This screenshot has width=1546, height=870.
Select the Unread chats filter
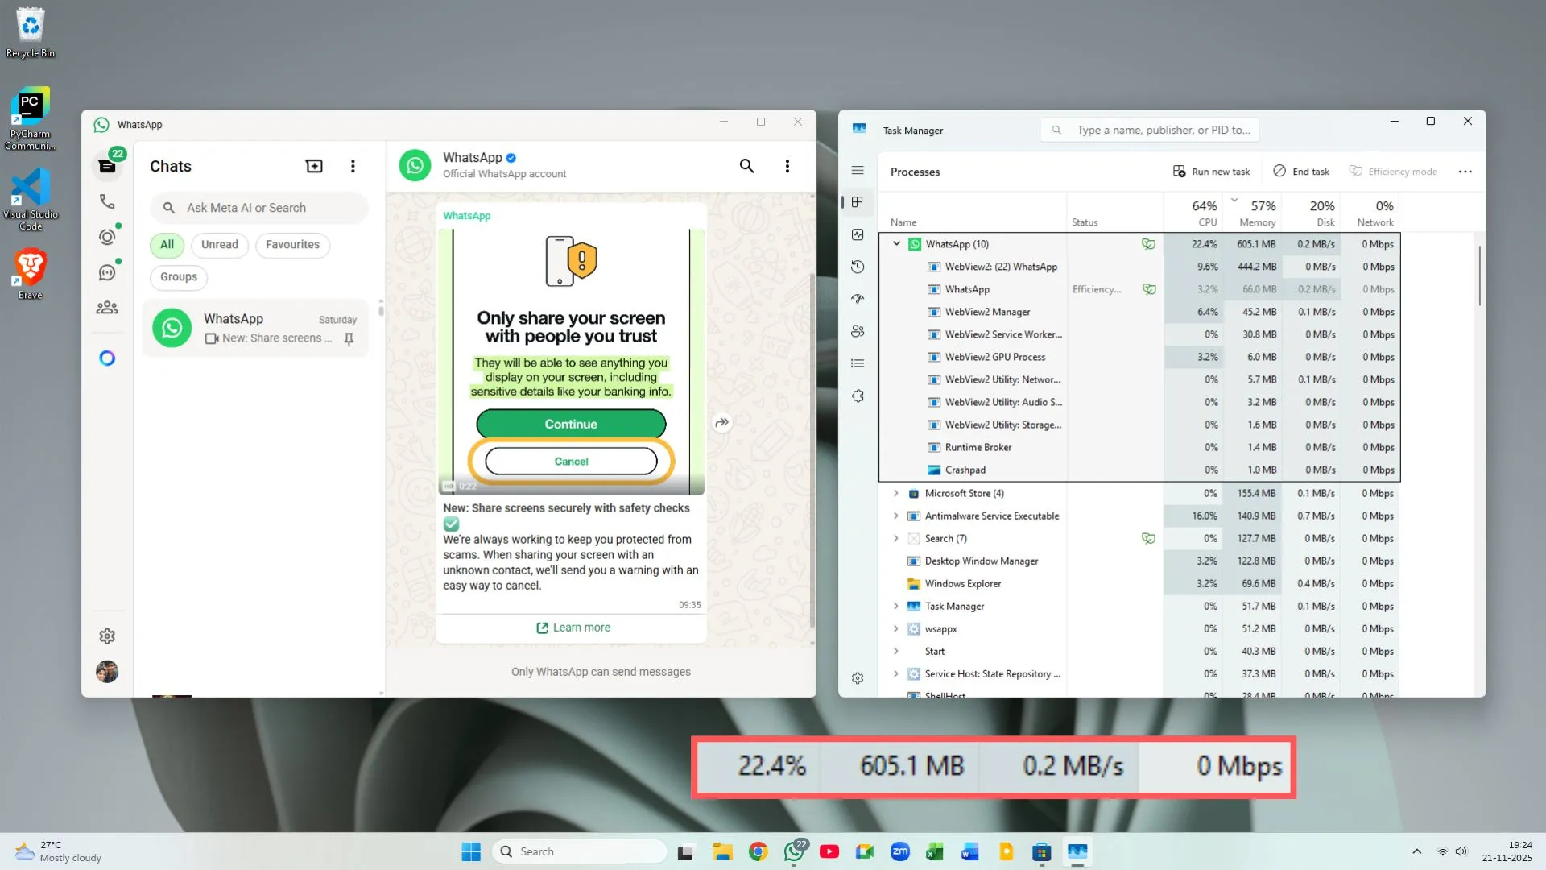219,244
